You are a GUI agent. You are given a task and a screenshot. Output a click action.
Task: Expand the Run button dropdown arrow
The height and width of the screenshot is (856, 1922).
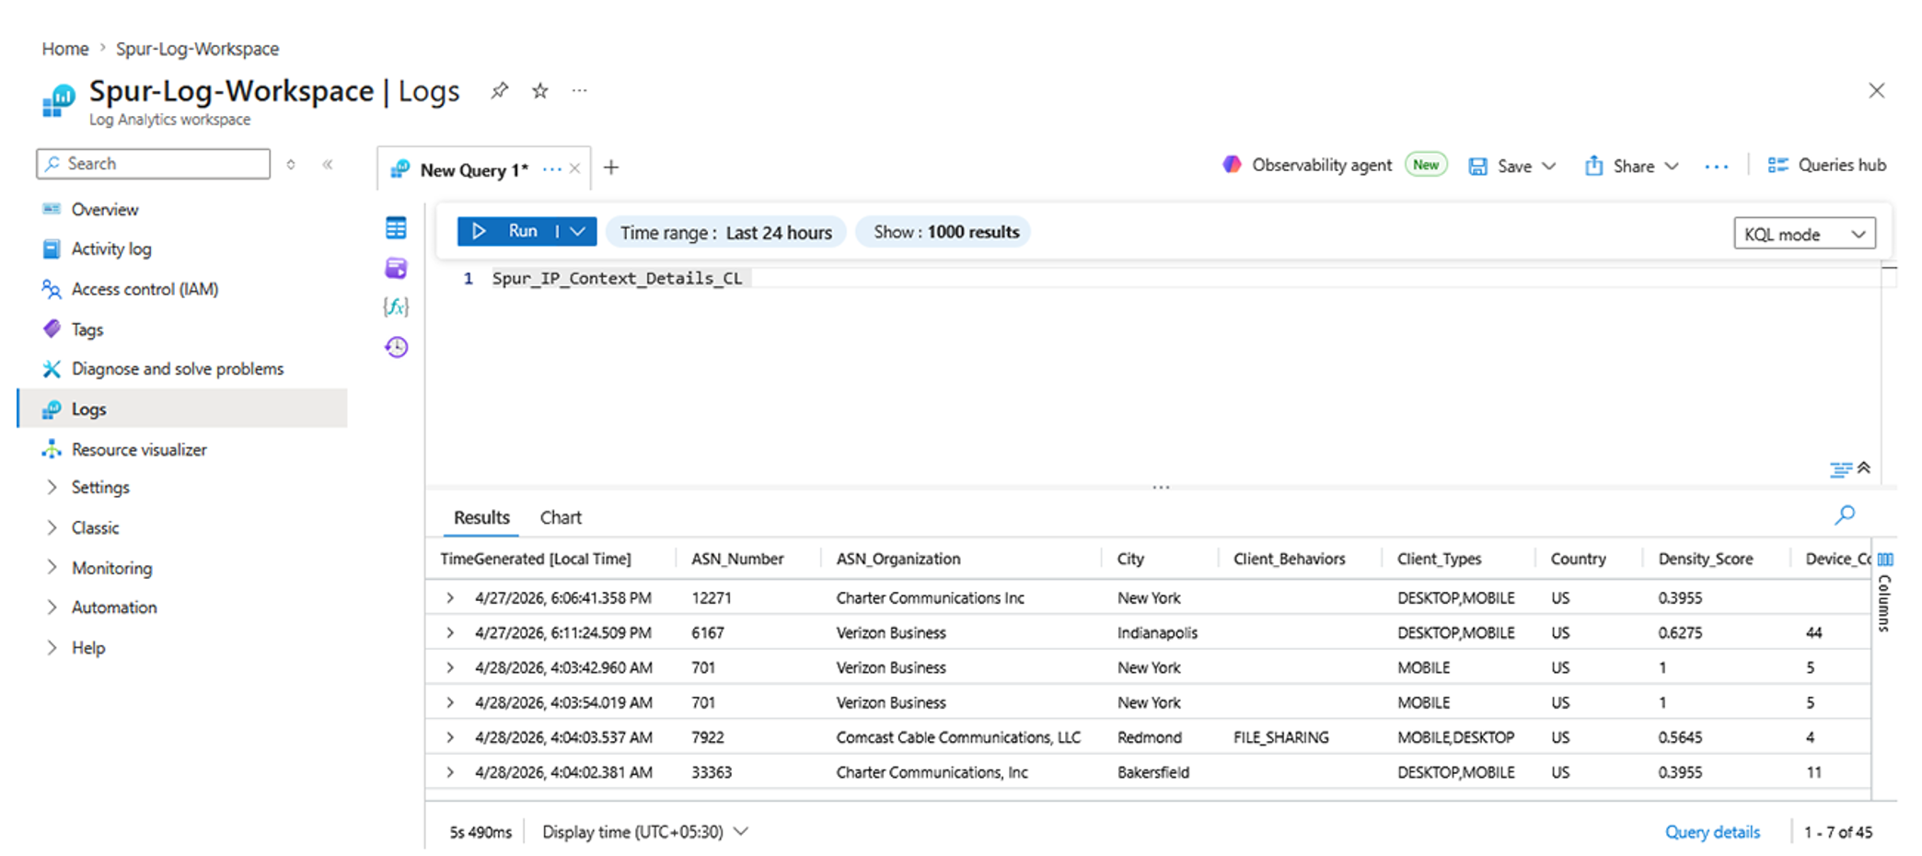(x=578, y=231)
